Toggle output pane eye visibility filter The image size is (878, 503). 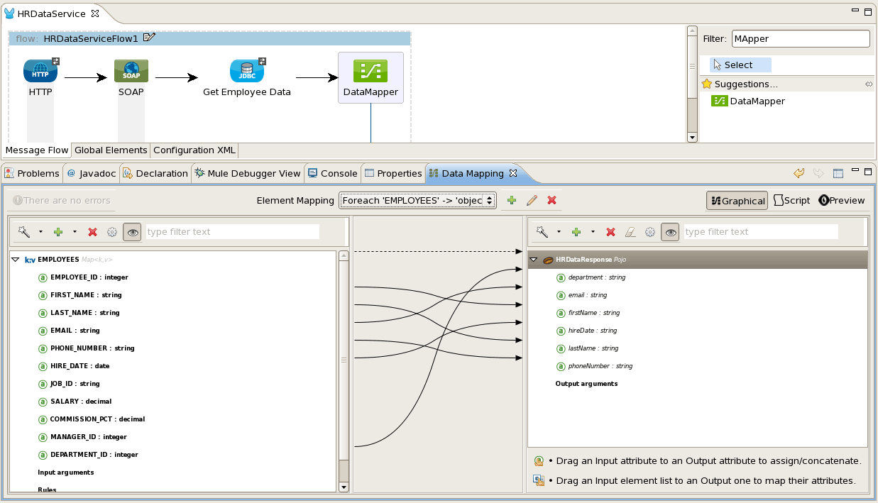(x=670, y=232)
